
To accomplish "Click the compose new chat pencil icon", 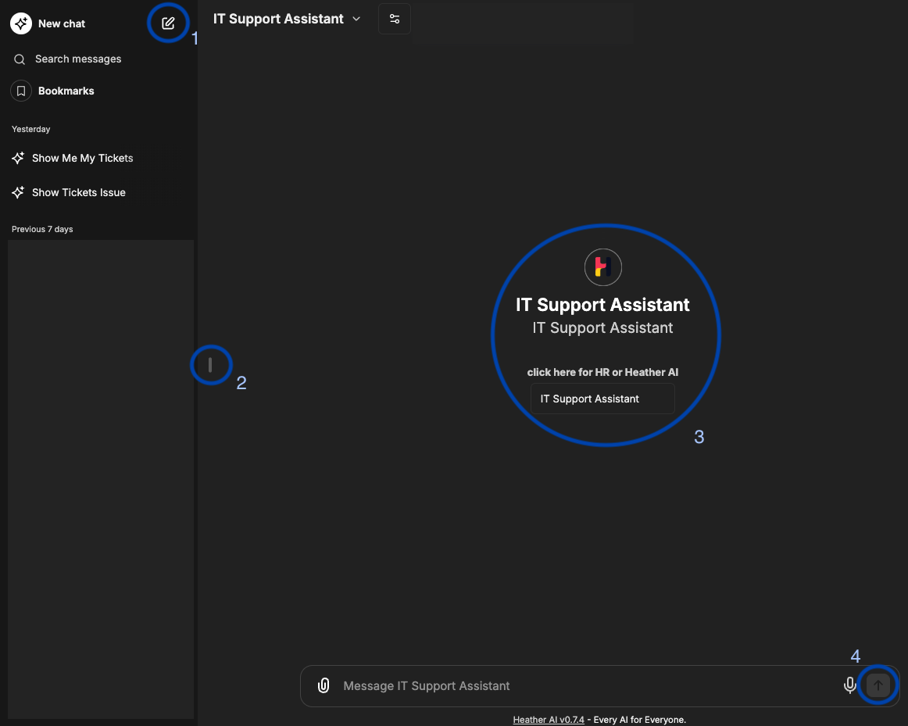I will tap(168, 23).
